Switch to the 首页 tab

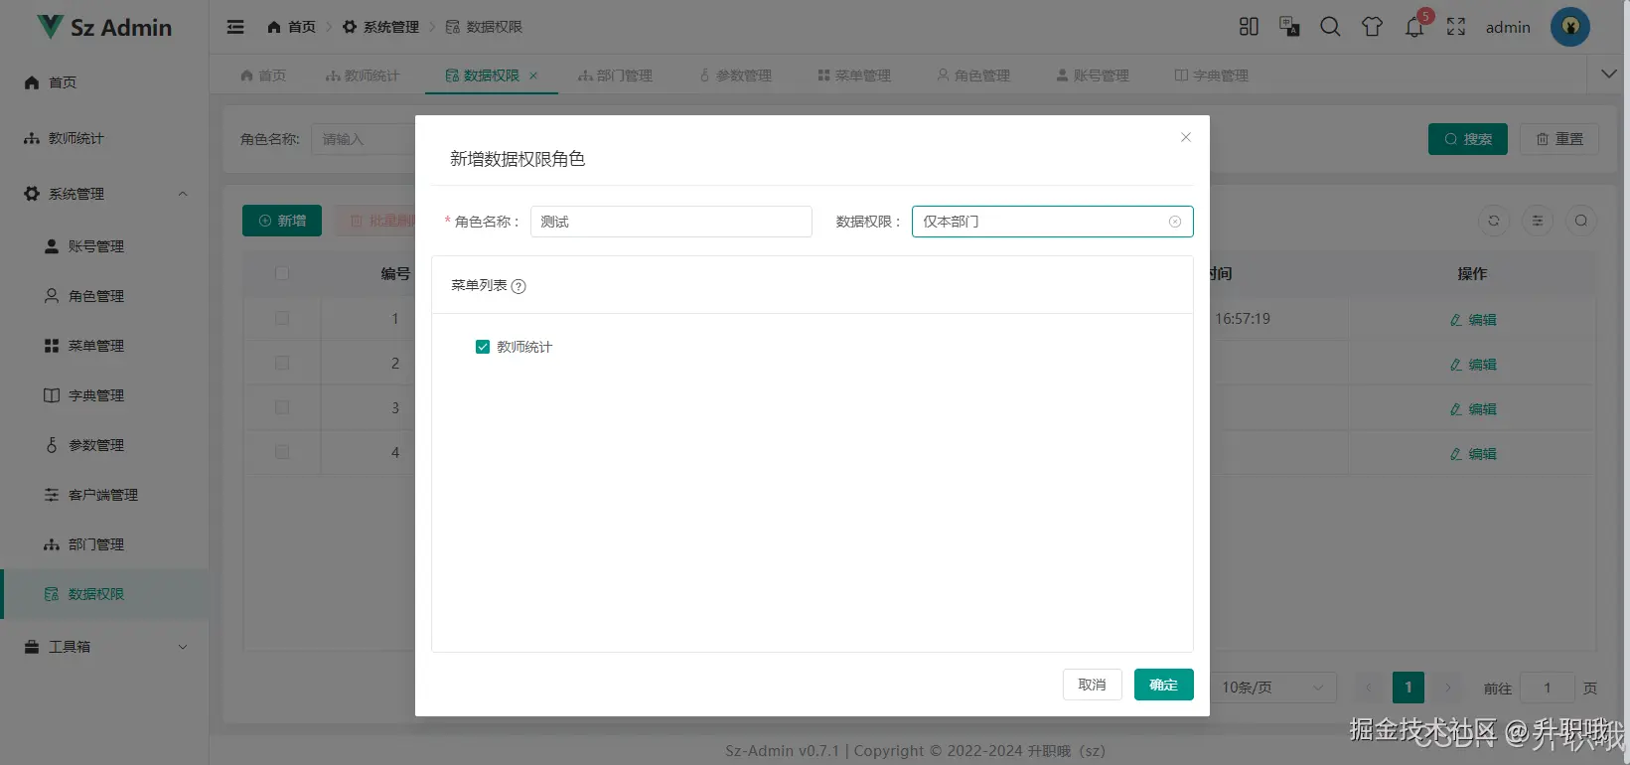(x=263, y=76)
